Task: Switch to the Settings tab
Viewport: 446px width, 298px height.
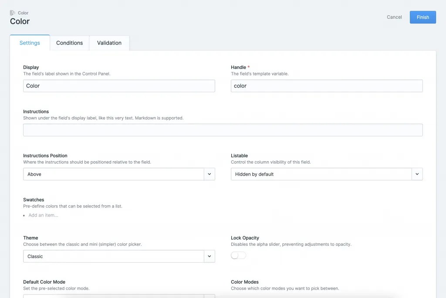Action: [x=30, y=43]
